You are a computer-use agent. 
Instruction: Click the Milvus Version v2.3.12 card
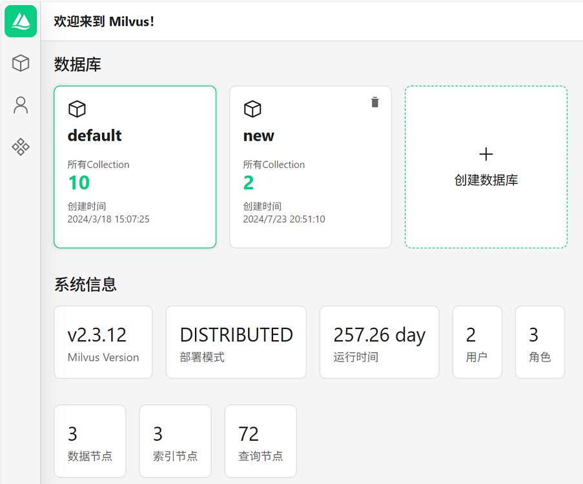[103, 342]
